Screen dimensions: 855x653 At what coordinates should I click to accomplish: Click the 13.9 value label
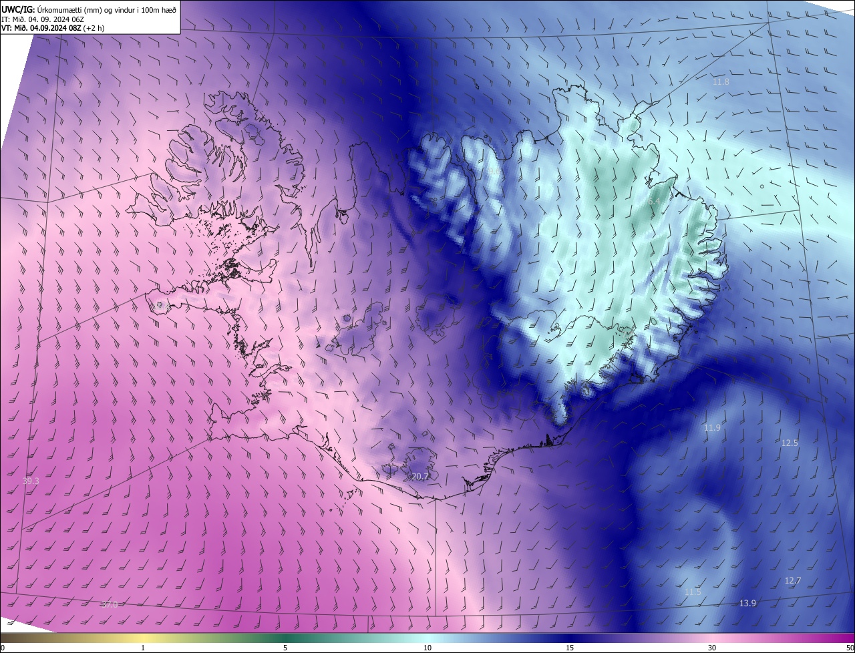(x=747, y=603)
